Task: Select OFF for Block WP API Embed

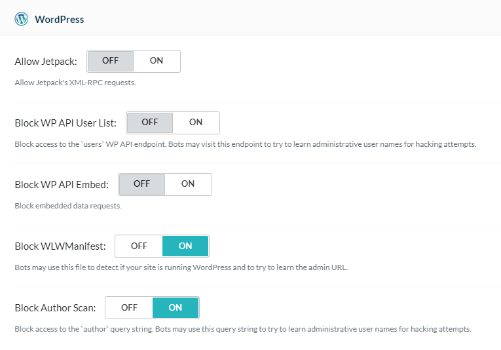Action: 142,184
